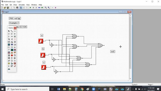
Task: Pick the down arrow ground symbol in the Palette
Action: pos(15,47)
